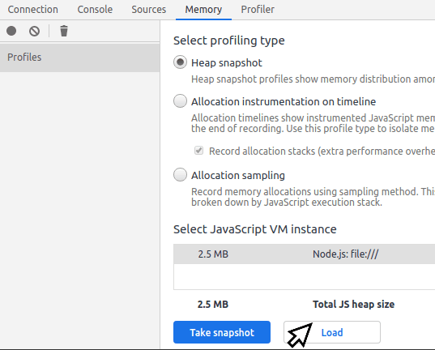Open the Connection tab
This screenshot has width=435, height=350.
point(32,10)
